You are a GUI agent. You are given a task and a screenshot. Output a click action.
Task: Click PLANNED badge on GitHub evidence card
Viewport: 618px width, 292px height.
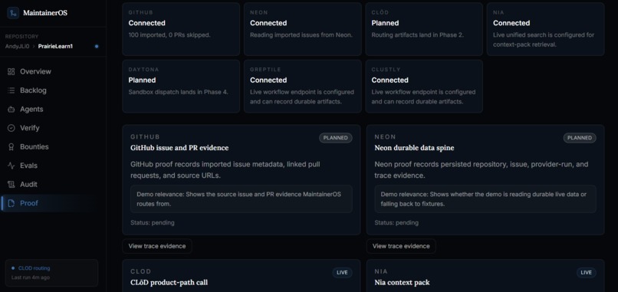pyautogui.click(x=336, y=138)
